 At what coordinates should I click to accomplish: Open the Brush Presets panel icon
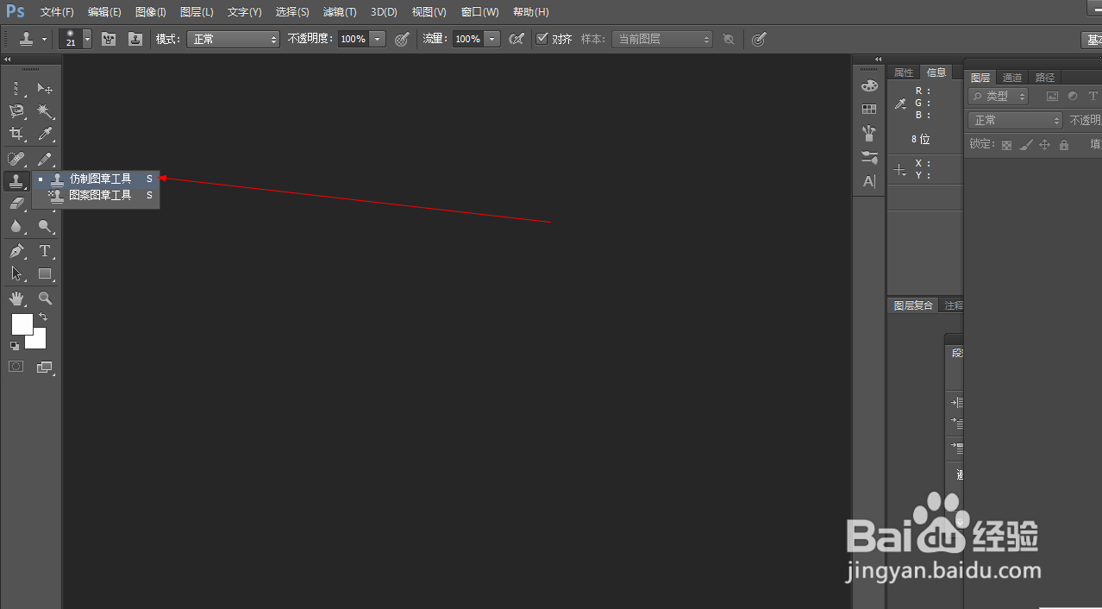869,134
